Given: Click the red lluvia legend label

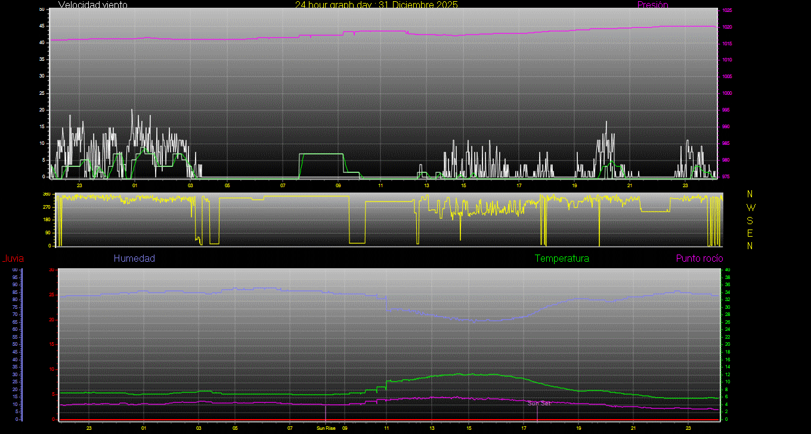Looking at the screenshot, I should [13, 259].
